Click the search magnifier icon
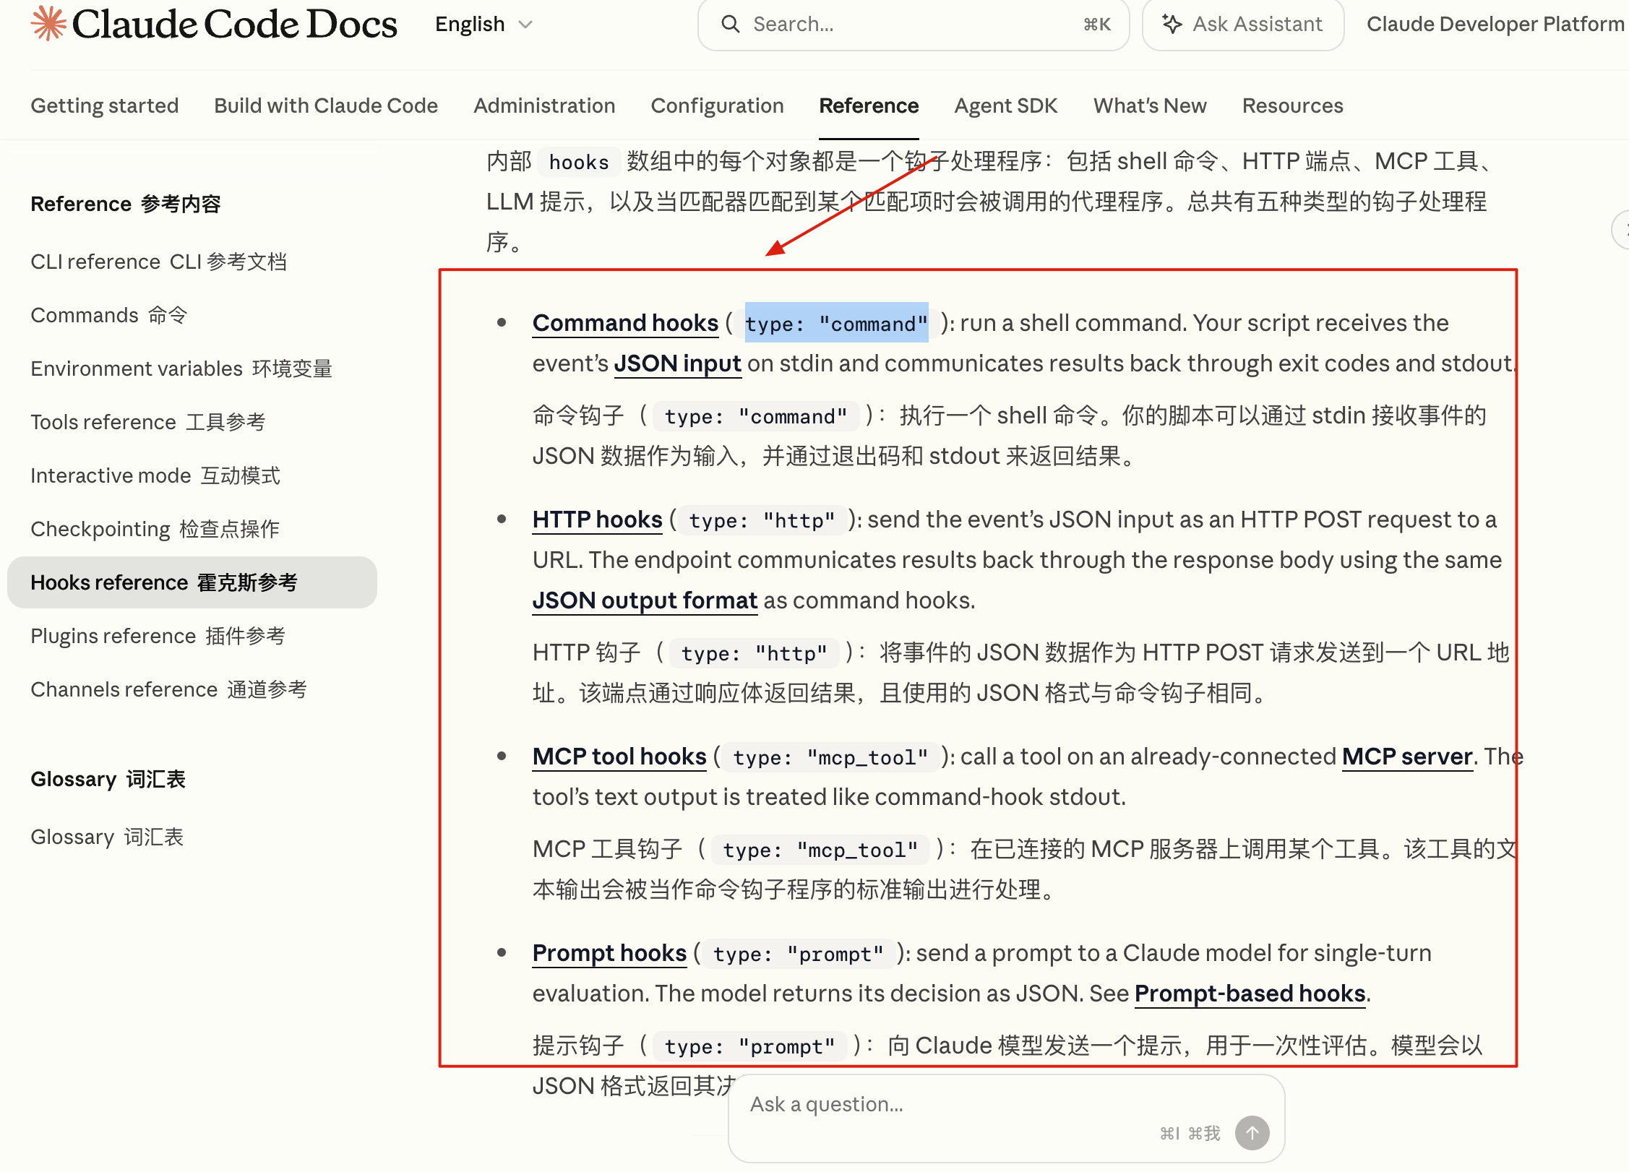1629x1172 pixels. (731, 25)
